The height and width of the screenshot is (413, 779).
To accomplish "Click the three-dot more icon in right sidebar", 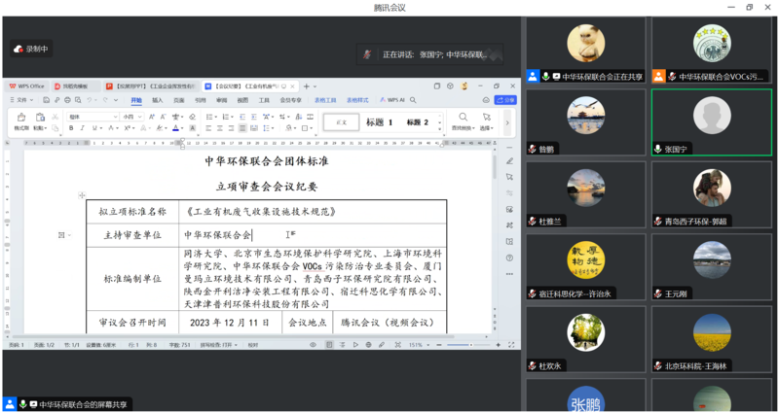I will 509,274.
